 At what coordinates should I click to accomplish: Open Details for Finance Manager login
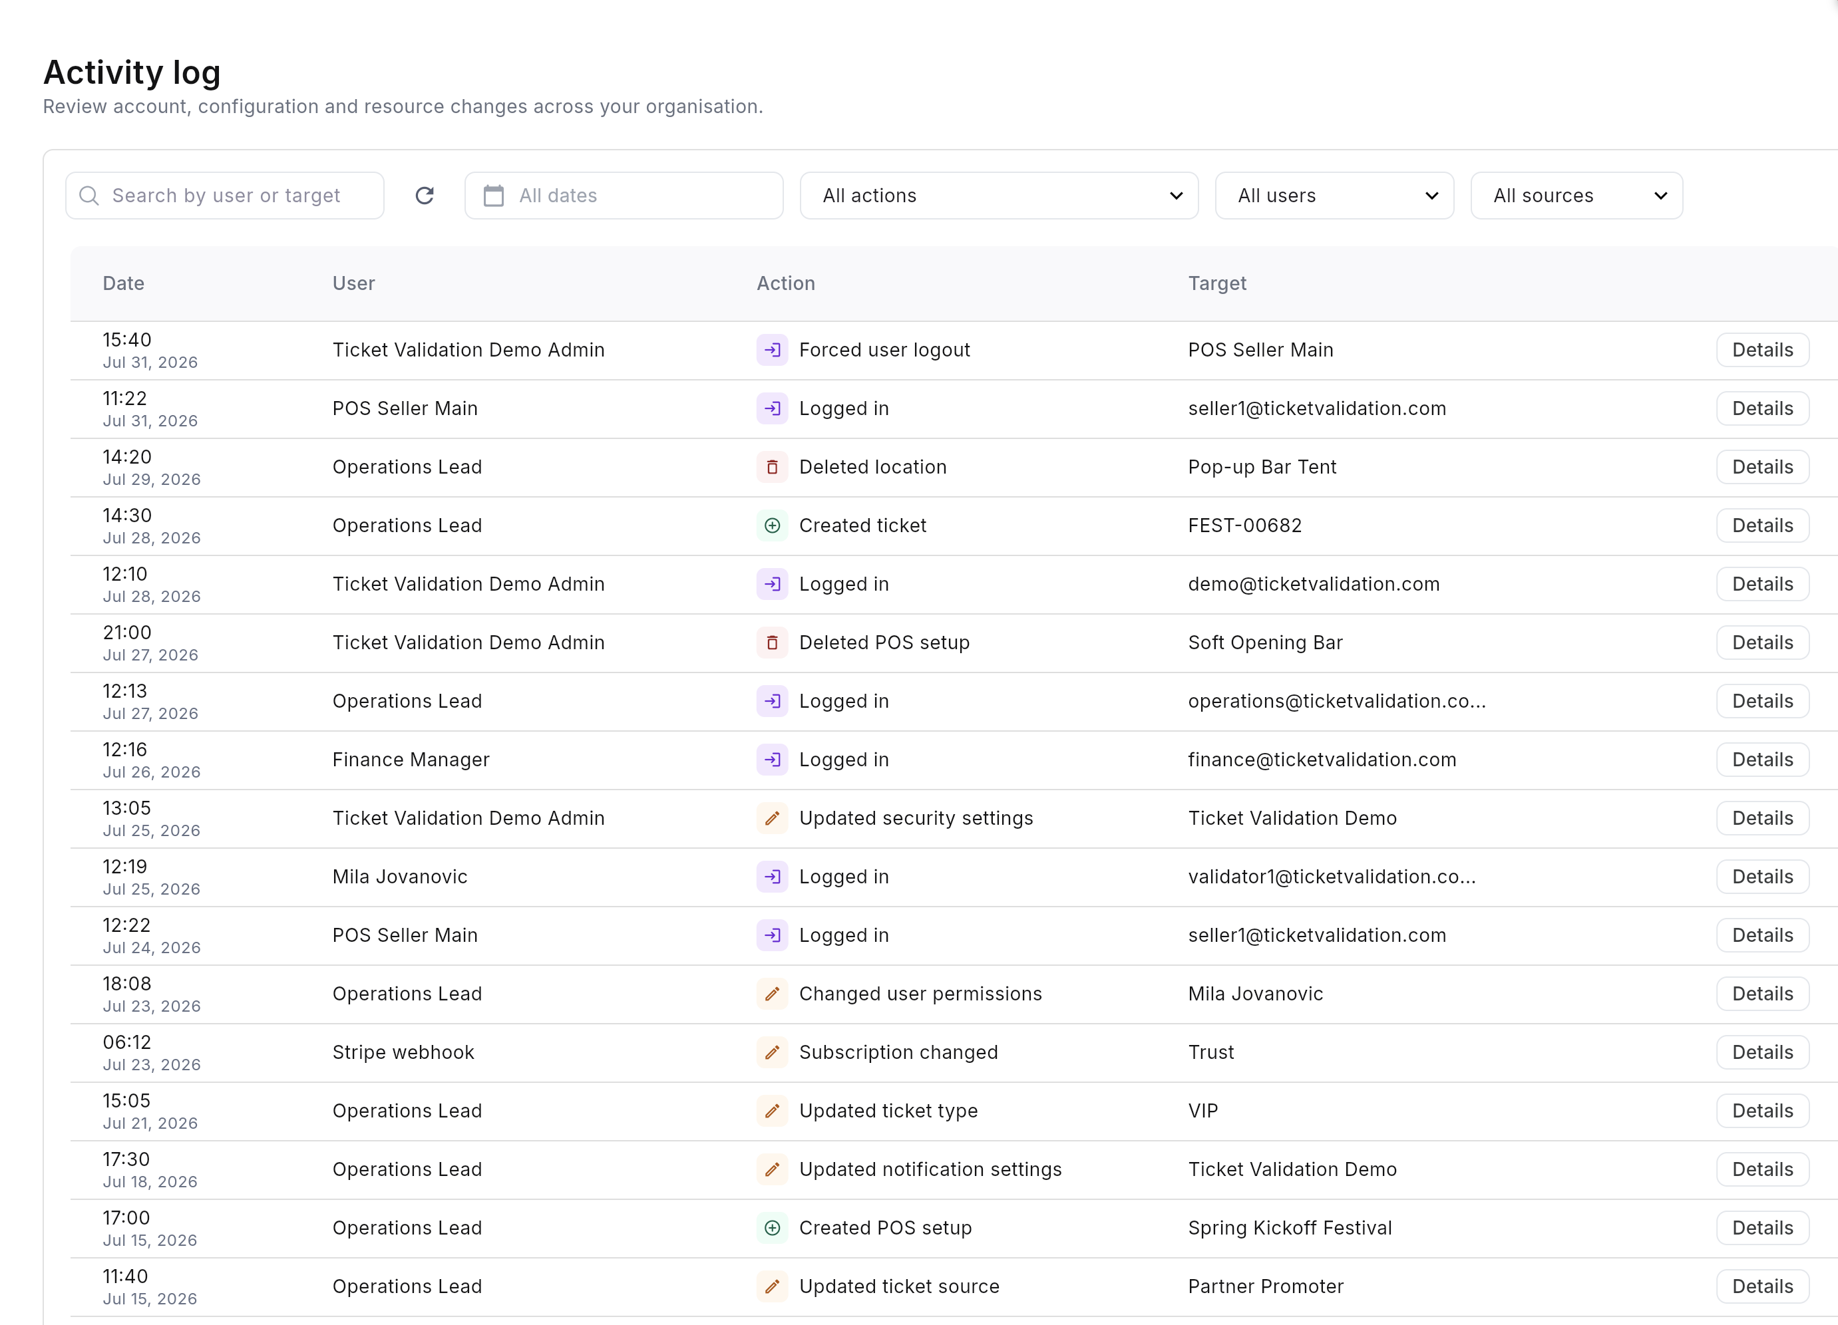pos(1762,760)
